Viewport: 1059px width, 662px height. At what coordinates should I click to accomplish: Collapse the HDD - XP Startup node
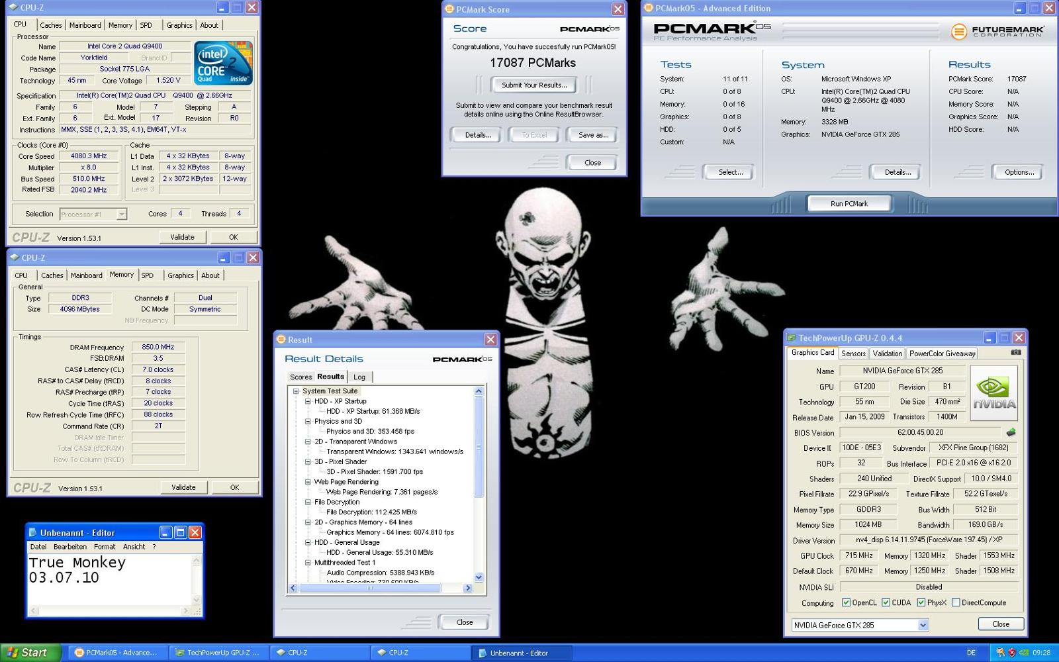pos(308,401)
